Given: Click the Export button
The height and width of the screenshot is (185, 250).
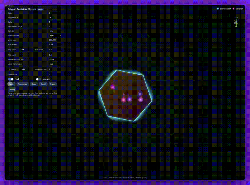Looking at the screenshot, I should point(43,84).
